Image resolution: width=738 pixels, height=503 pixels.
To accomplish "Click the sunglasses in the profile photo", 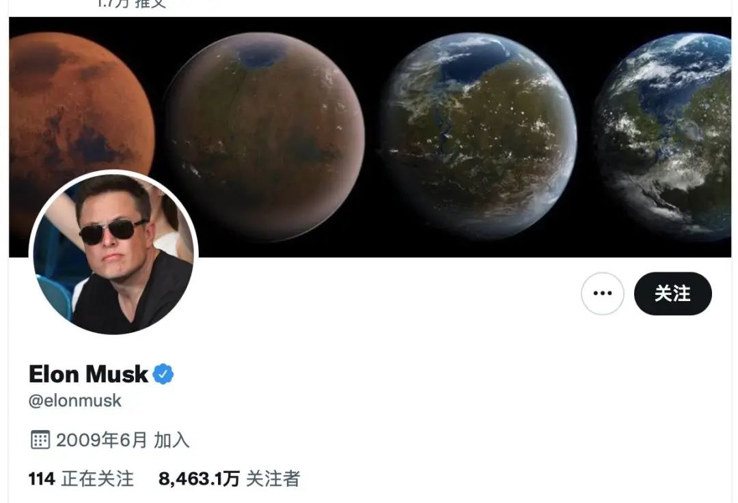I will click(x=113, y=231).
